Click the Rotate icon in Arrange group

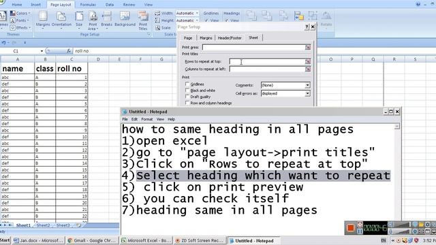pyautogui.click(x=326, y=19)
